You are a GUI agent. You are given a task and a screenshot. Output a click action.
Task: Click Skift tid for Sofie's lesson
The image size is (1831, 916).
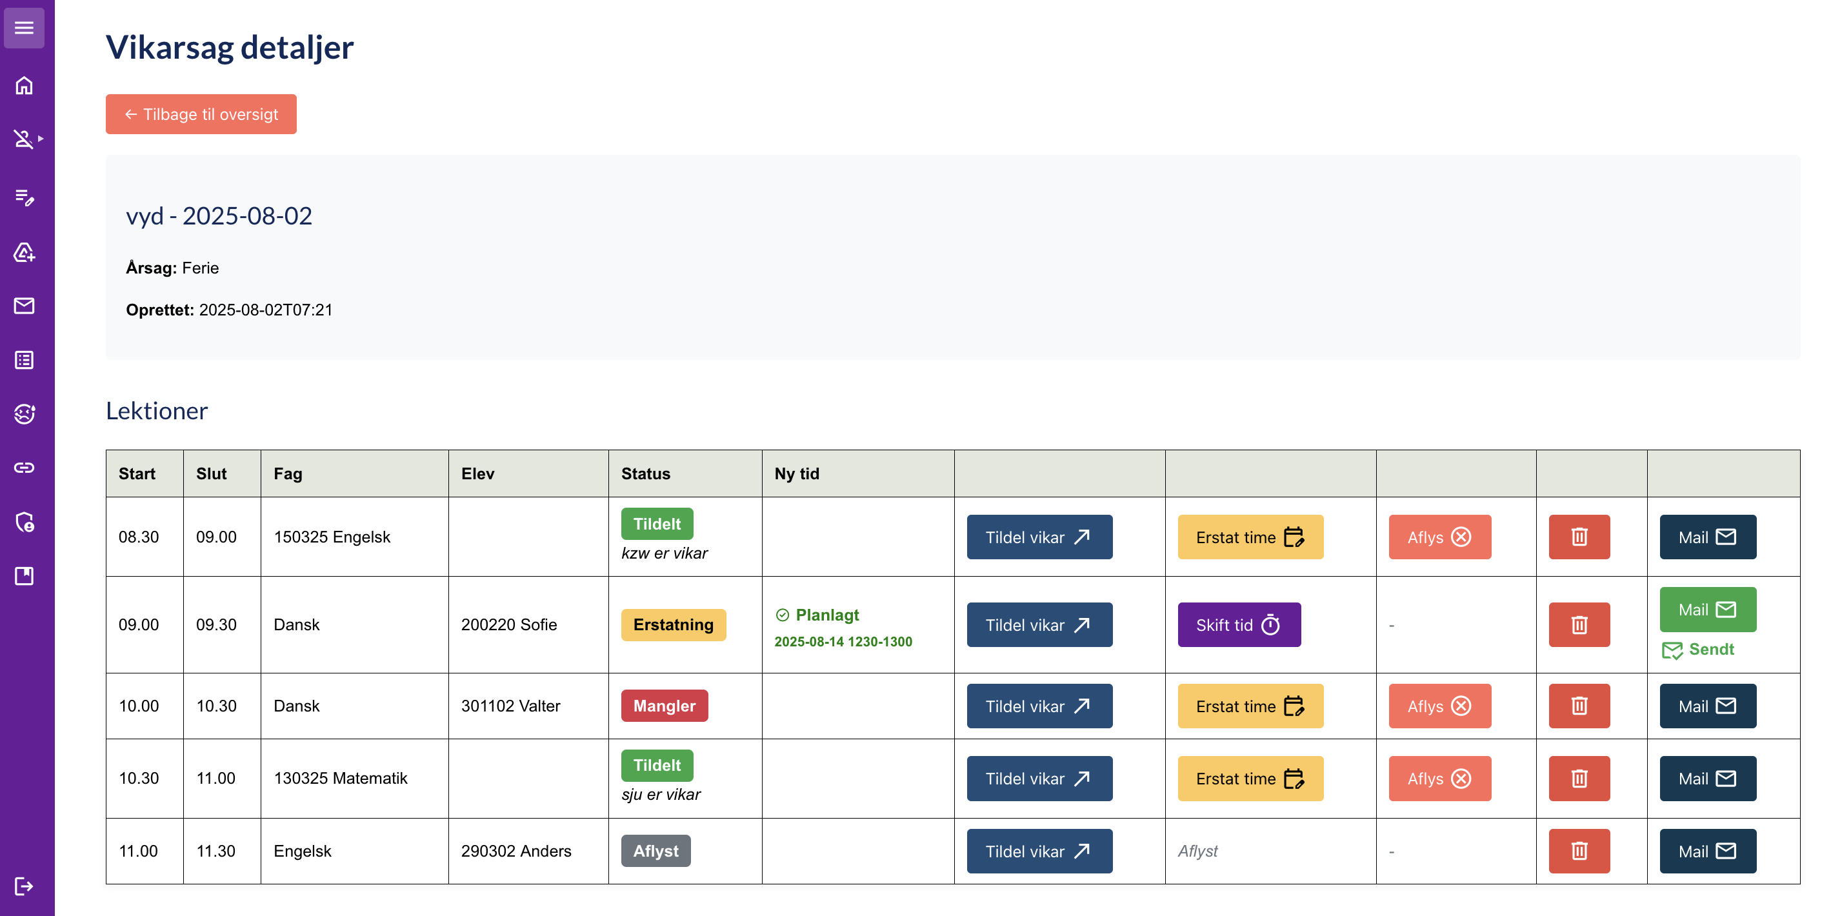click(x=1238, y=625)
